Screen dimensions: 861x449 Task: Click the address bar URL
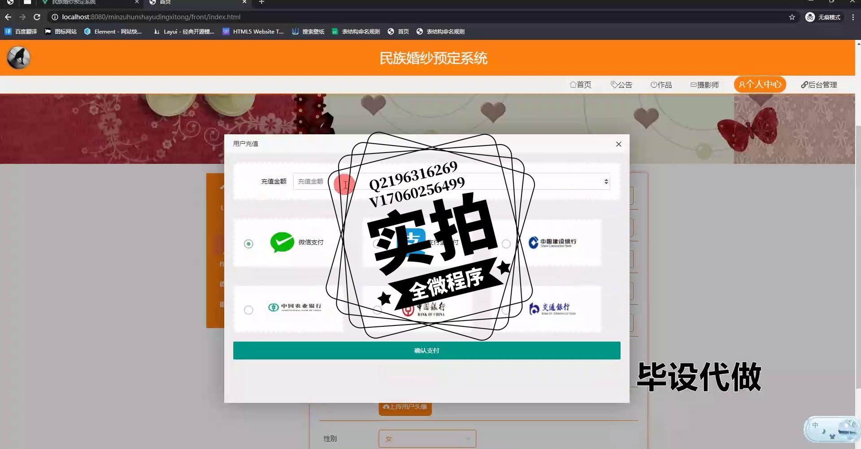click(151, 17)
